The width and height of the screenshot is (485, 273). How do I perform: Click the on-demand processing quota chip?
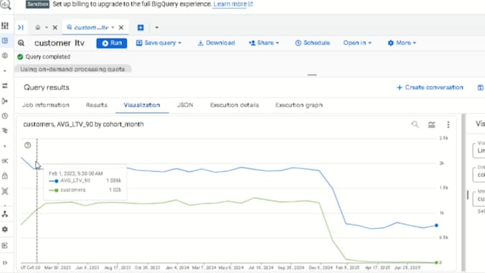pos(73,69)
